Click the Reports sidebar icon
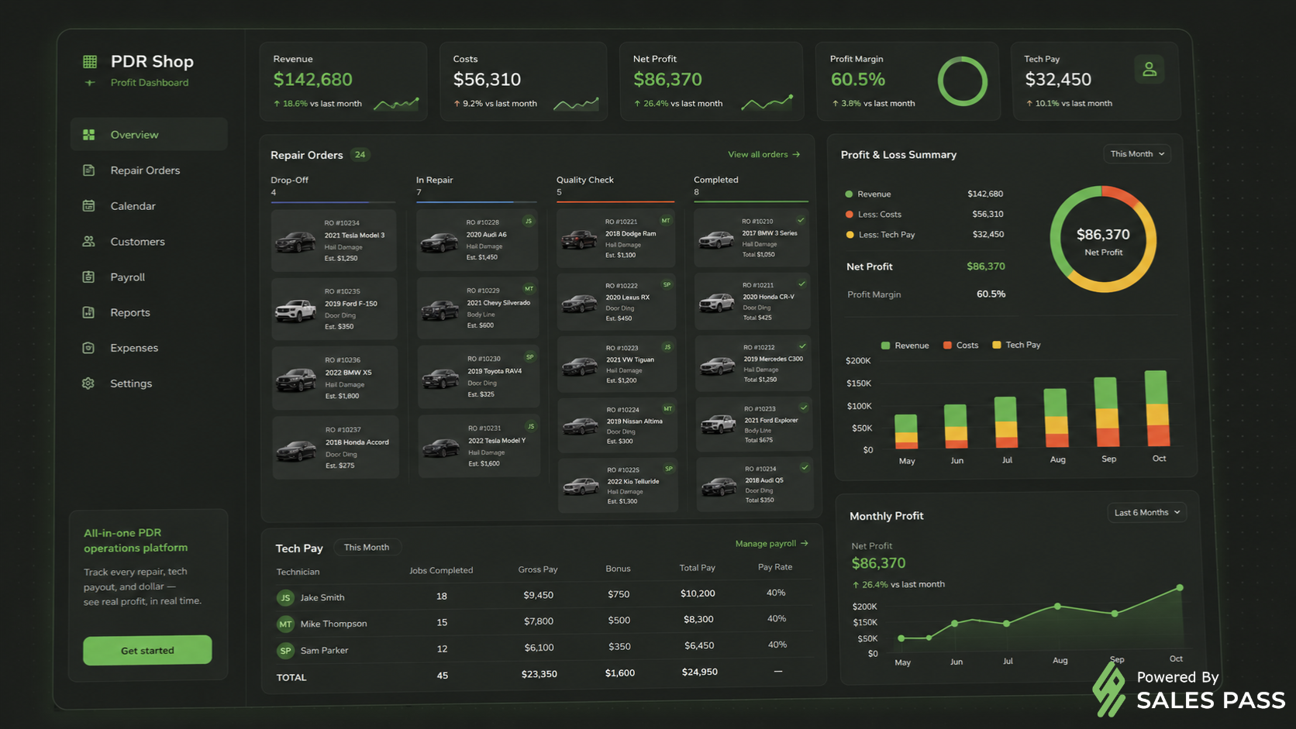 point(89,312)
